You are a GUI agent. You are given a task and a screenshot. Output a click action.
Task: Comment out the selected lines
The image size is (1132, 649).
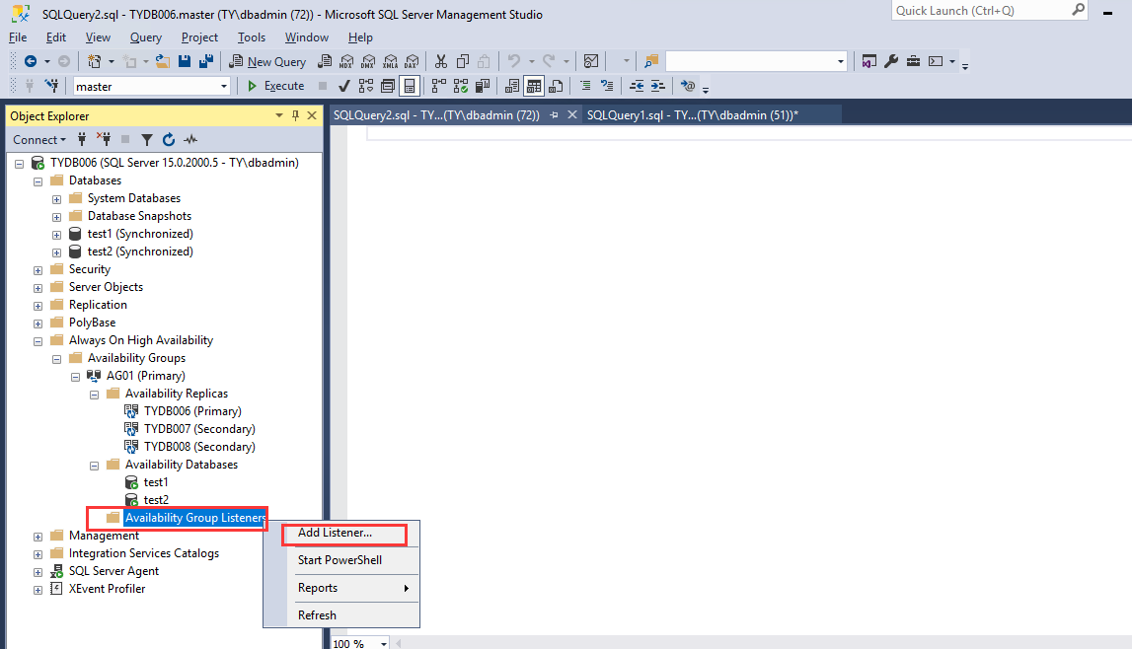pos(585,87)
